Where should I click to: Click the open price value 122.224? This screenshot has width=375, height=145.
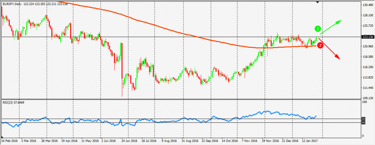tap(29, 4)
